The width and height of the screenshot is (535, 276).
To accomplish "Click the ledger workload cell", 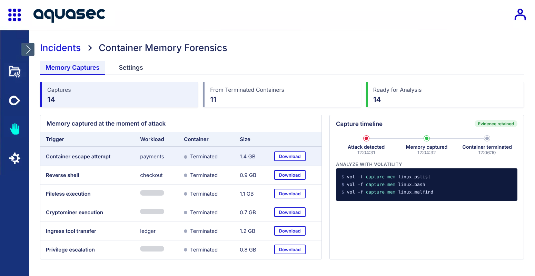I will (x=148, y=231).
